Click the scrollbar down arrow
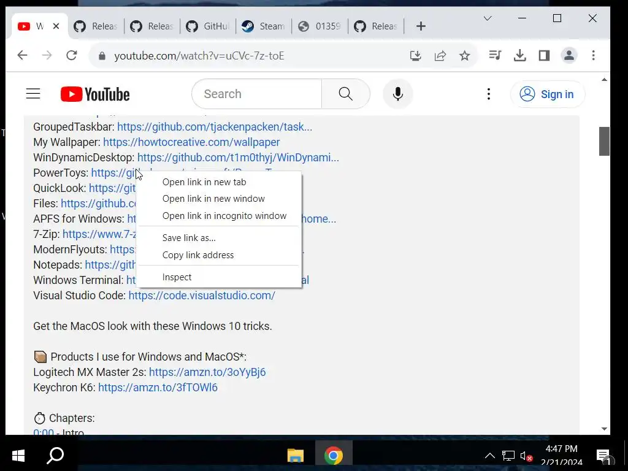The image size is (628, 471). pos(604,429)
